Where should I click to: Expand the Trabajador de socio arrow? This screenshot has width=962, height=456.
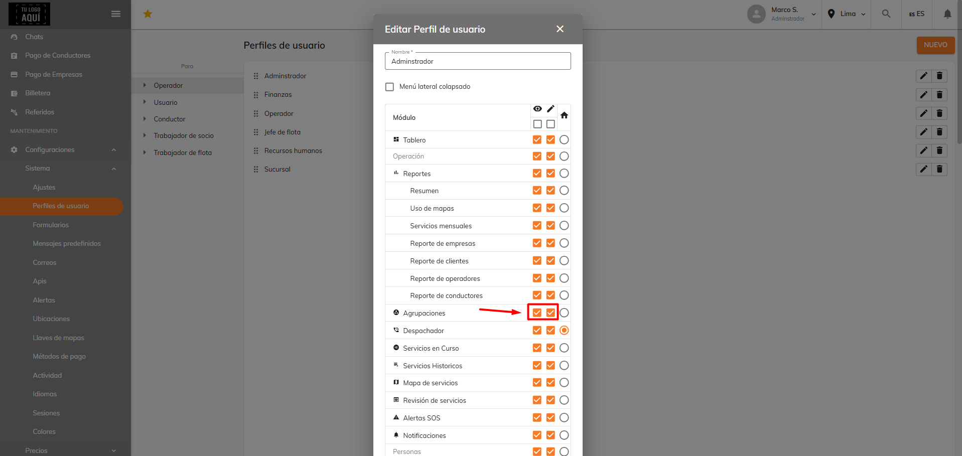[x=145, y=135]
